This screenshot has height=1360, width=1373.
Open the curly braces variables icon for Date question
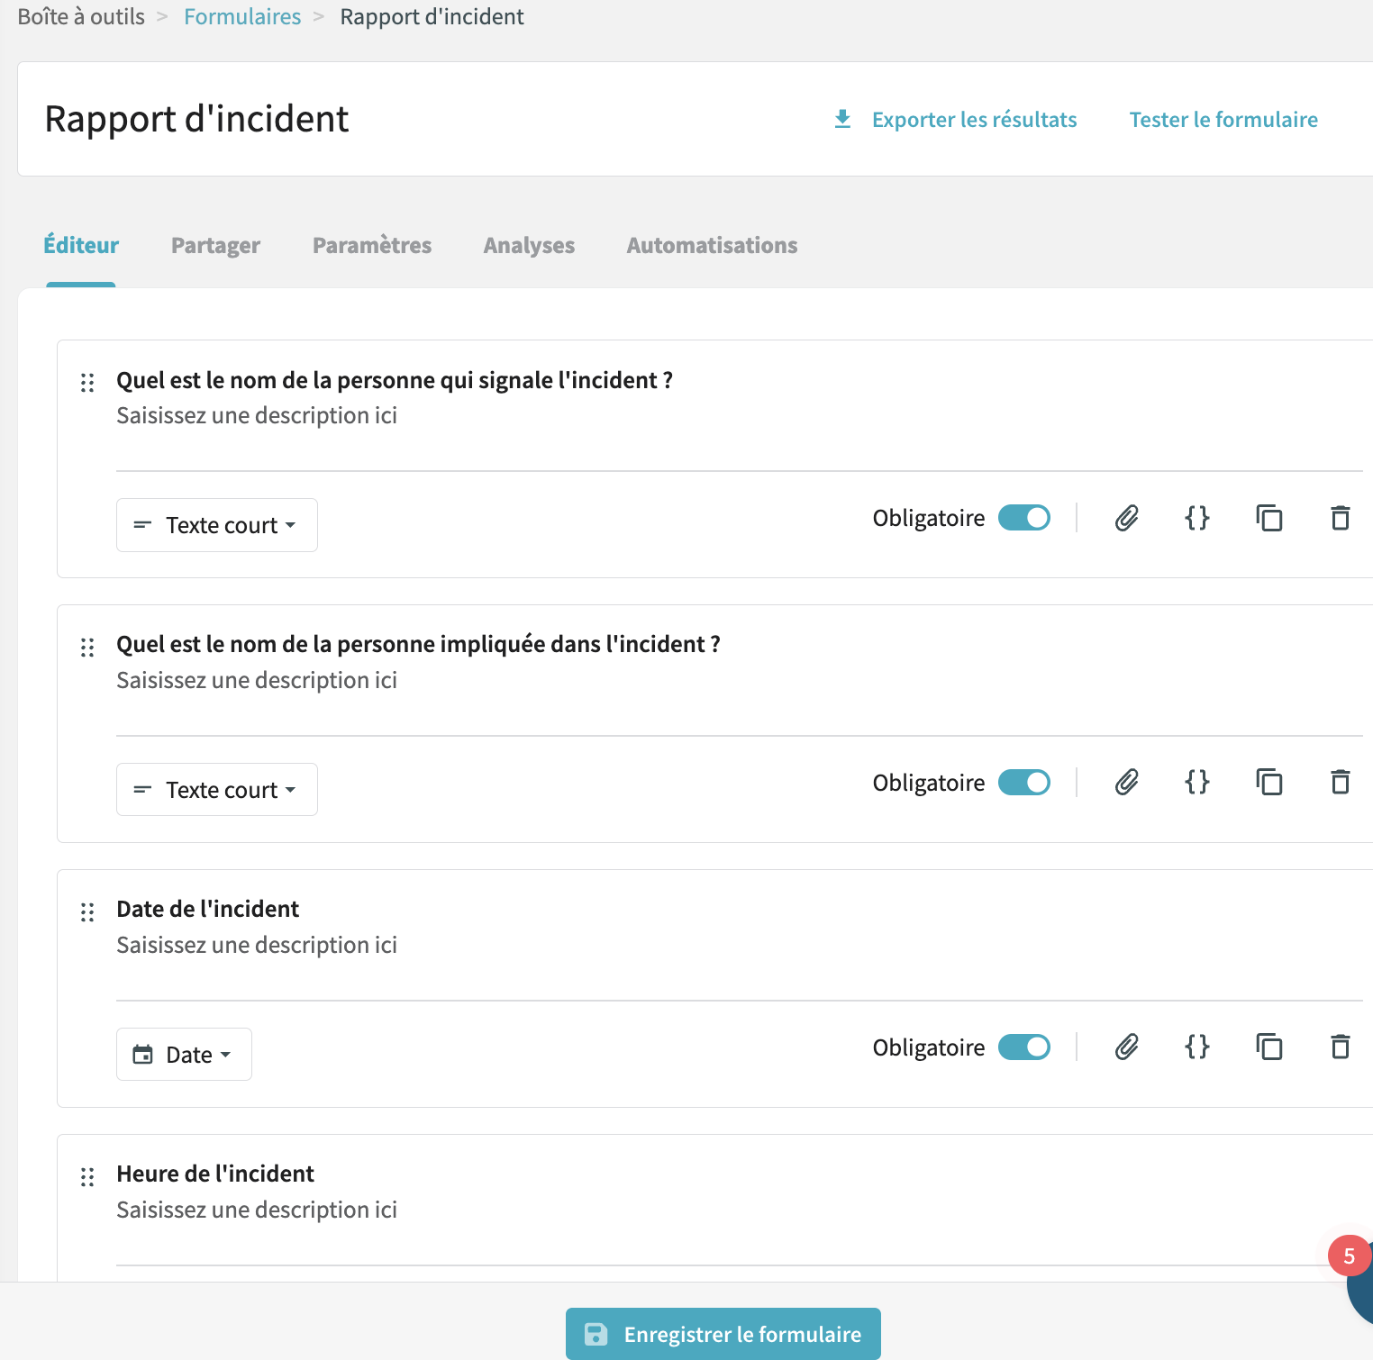(1197, 1047)
